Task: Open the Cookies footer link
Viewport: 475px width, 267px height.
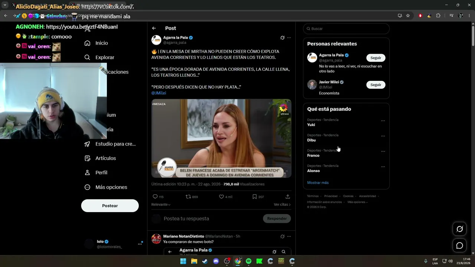Action: tap(348, 196)
